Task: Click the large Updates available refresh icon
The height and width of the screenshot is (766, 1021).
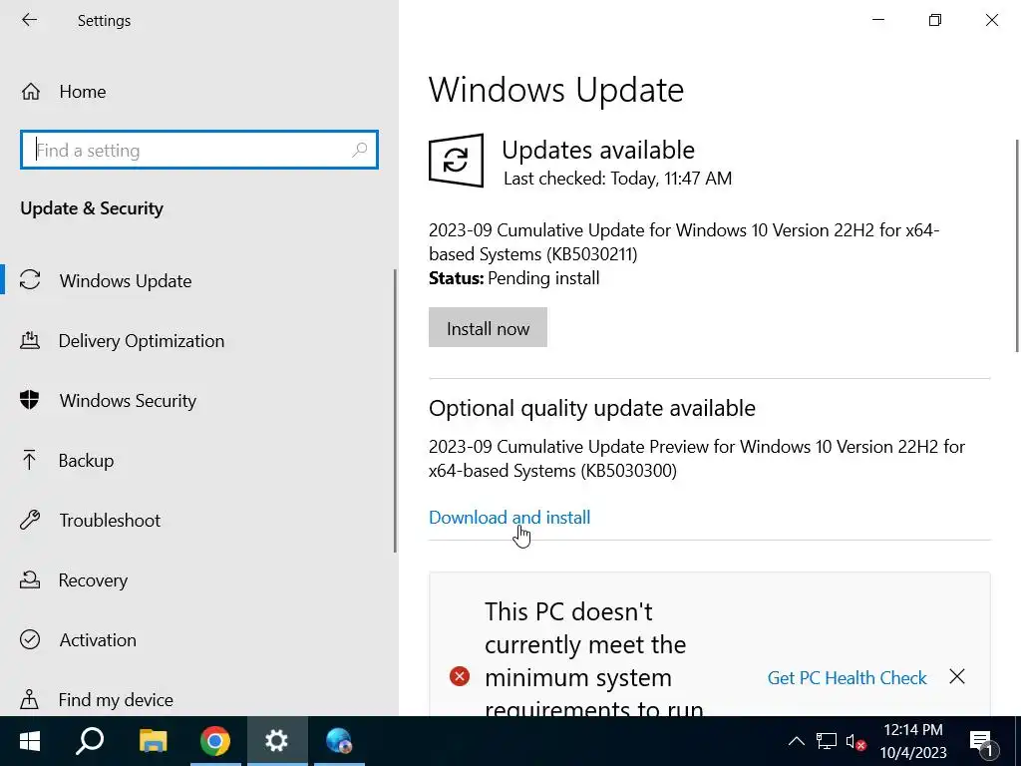Action: coord(456,161)
